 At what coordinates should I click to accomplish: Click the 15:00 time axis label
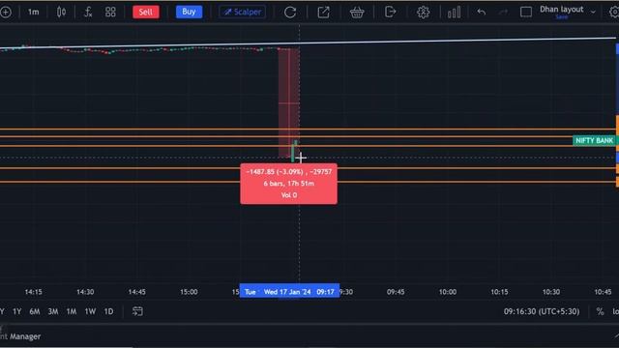[189, 292]
